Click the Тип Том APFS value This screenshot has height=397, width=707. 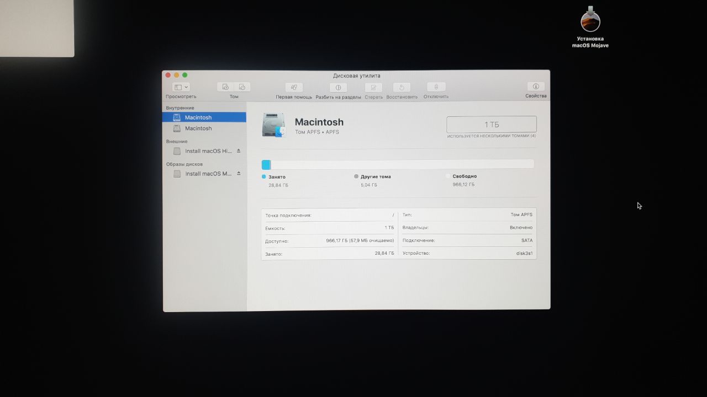[x=521, y=214]
